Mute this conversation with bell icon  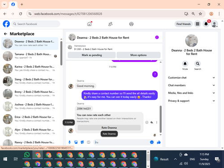(185, 64)
